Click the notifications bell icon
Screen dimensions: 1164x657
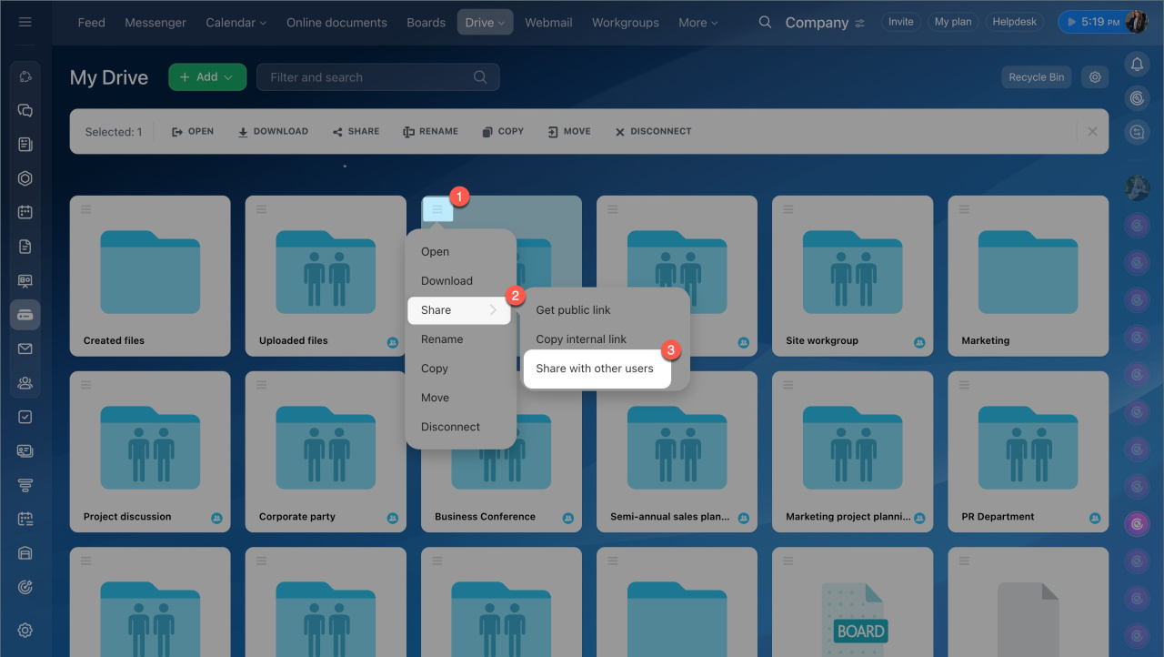point(1136,64)
